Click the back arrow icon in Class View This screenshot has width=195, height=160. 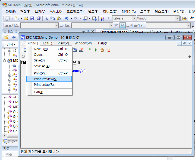coord(14,37)
